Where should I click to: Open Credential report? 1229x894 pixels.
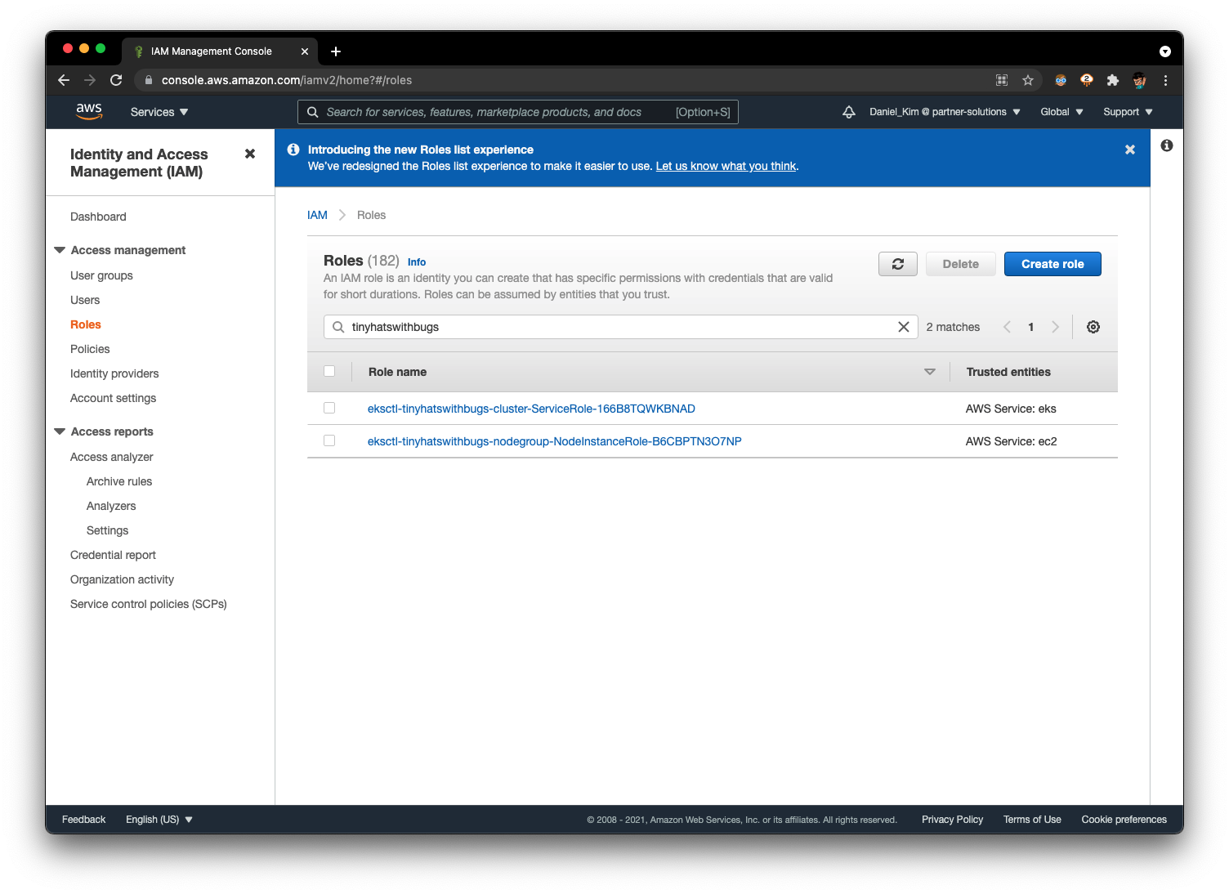113,555
